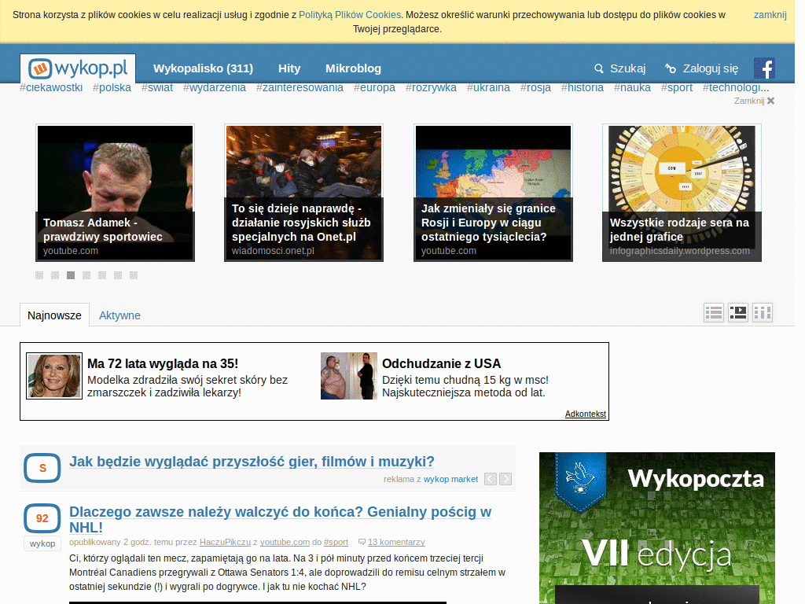
Task: Switch to list-with-media view layout icon
Action: tap(738, 312)
